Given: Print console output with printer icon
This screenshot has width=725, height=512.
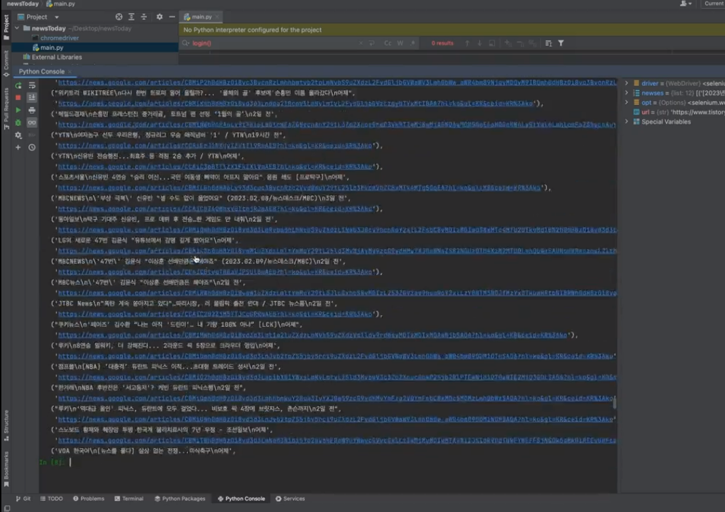Looking at the screenshot, I should tap(32, 110).
